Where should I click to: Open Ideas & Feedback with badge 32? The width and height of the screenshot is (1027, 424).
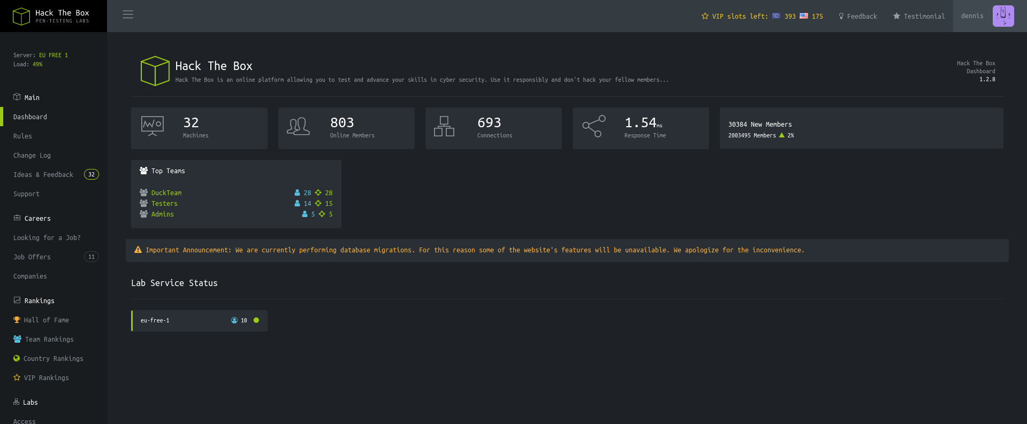coord(43,175)
